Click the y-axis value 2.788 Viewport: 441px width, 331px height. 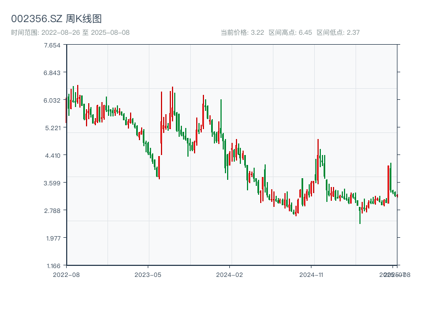tap(52, 211)
